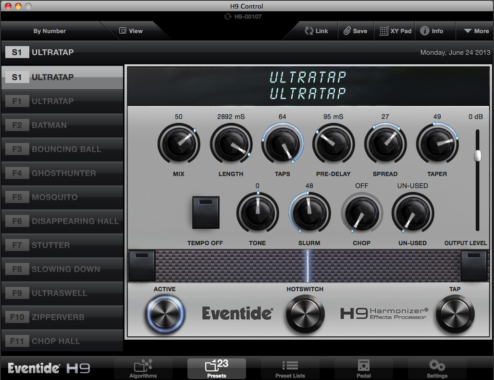Click the UN-USED knob
Viewport: 494px width, 380px height.
click(412, 213)
